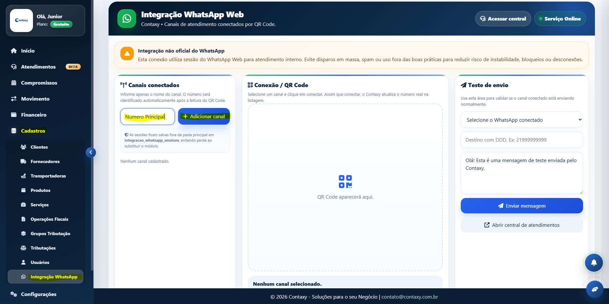Image resolution: width=609 pixels, height=304 pixels.
Task: Click the Gratuito plan badge
Action: tap(61, 24)
